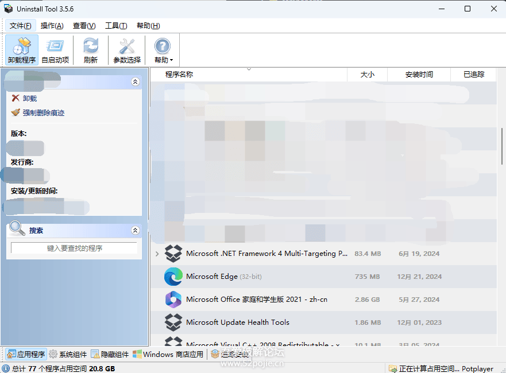Open the 文件(F) menu
506x373 pixels.
point(20,26)
